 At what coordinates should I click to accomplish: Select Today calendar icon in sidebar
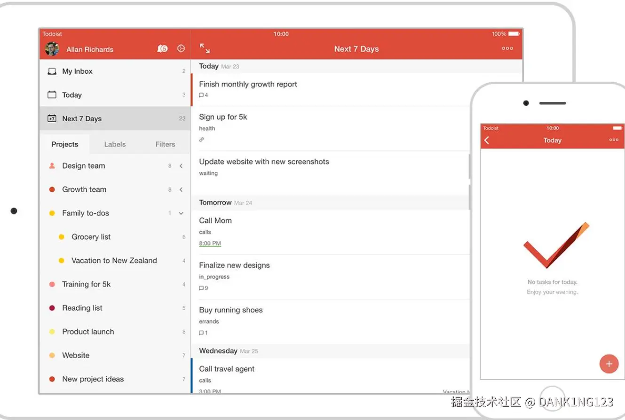(x=52, y=95)
